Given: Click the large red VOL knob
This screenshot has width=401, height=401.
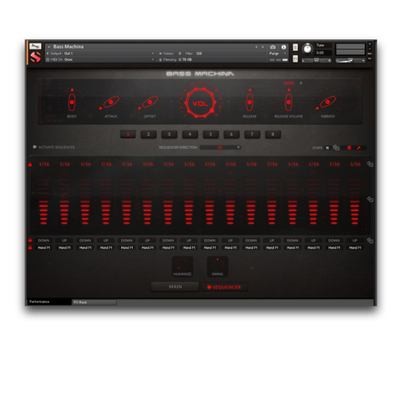Looking at the screenshot, I should tap(200, 104).
